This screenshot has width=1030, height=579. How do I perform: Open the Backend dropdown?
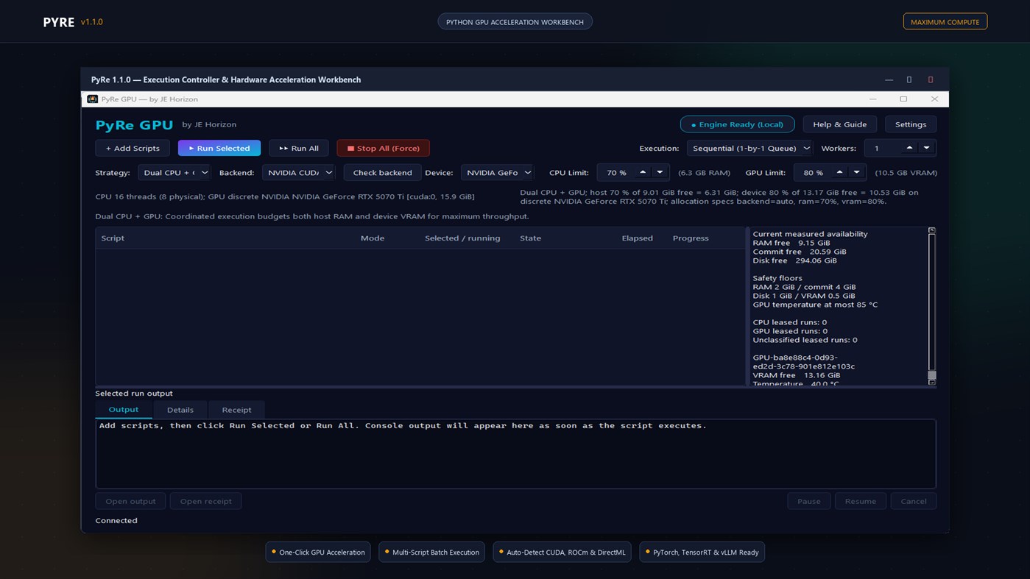click(298, 172)
